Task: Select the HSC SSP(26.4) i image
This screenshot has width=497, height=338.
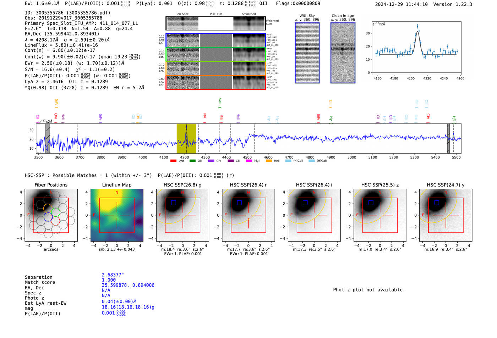Action: (314, 215)
